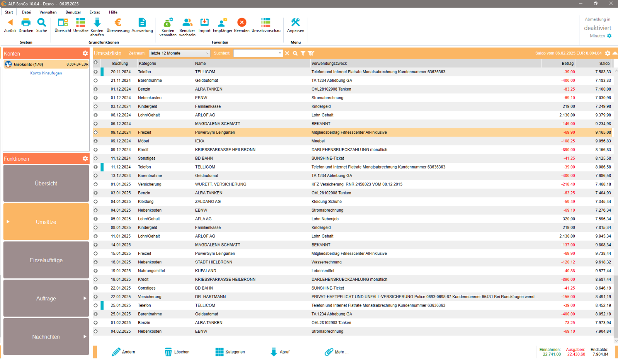The width and height of the screenshot is (618, 359).
Task: Select the AFLA AG Lohn Nebenjob row
Action: coord(353,219)
